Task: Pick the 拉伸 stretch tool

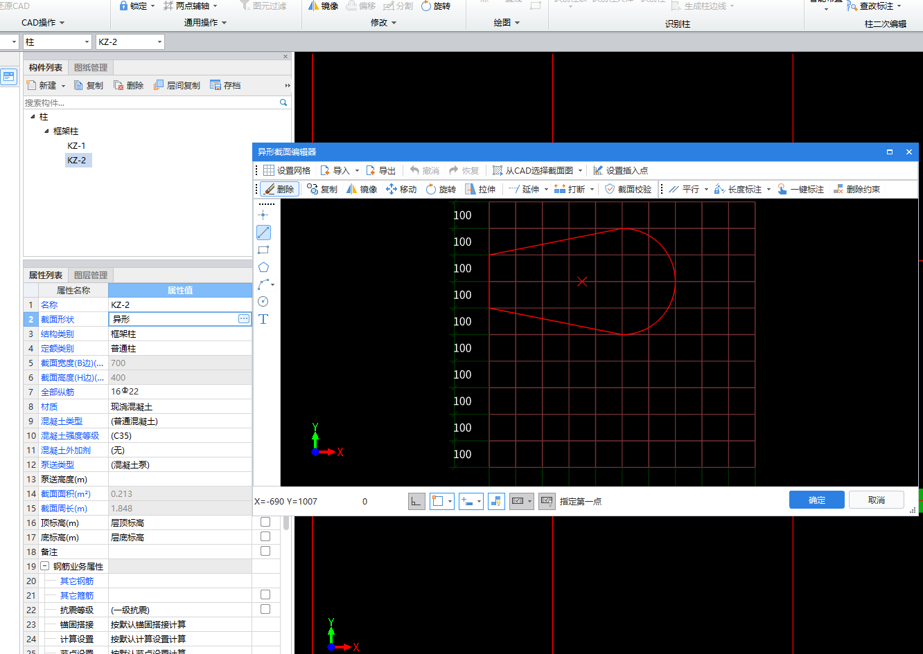Action: 480,189
